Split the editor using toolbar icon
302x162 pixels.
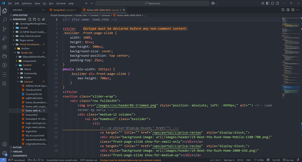click(x=293, y=10)
